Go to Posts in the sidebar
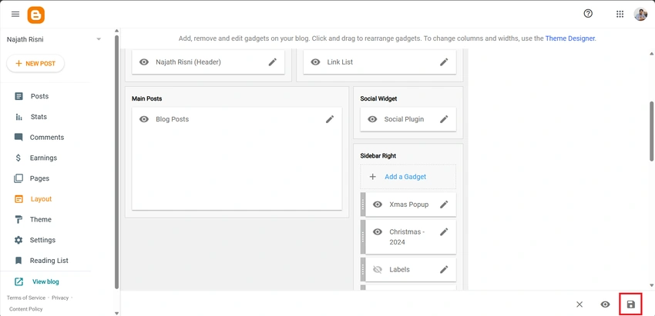Viewport: 655px width, 316px height. 39,96
